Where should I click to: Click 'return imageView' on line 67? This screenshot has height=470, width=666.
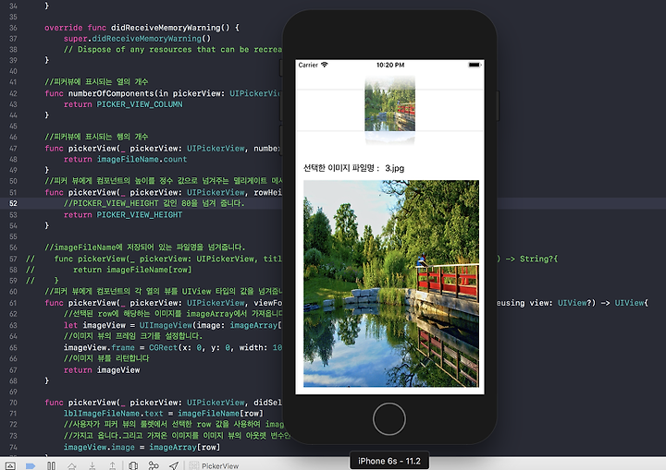102,370
